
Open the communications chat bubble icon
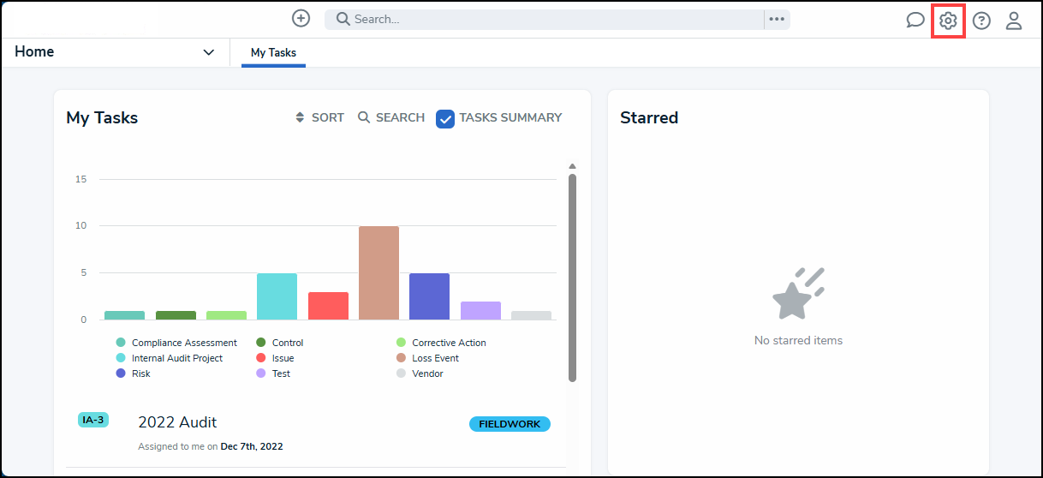tap(915, 21)
